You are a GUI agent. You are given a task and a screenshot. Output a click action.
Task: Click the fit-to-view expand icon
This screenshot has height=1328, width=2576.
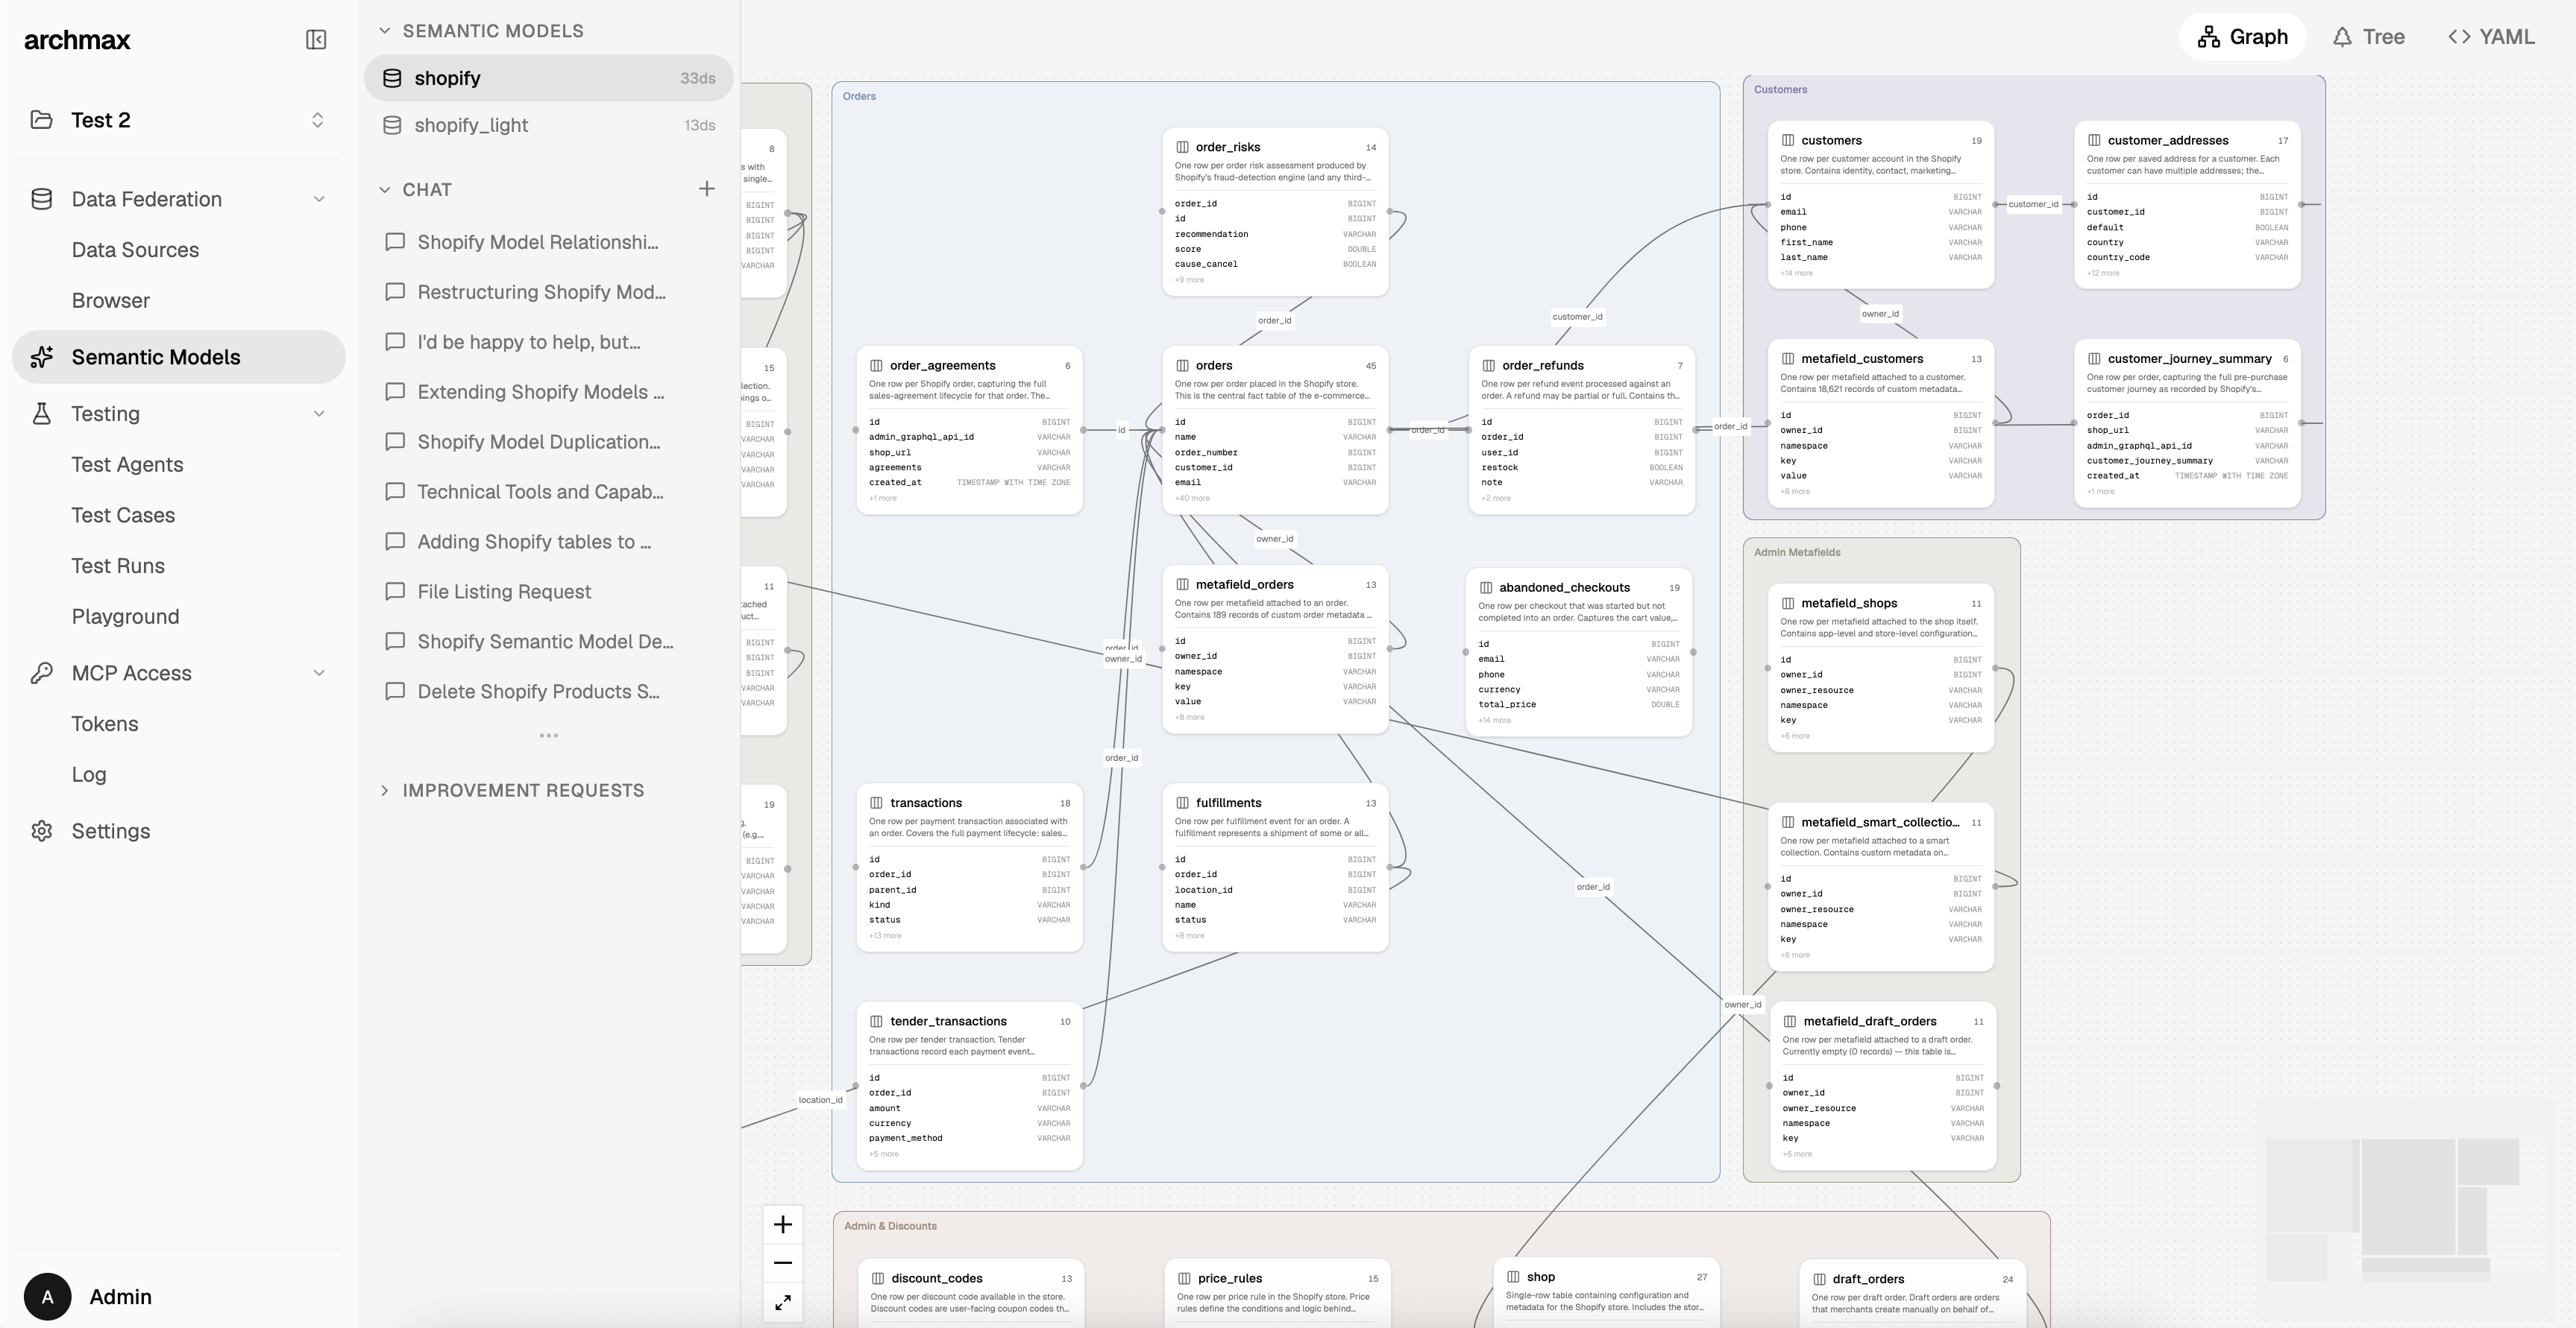point(783,1302)
